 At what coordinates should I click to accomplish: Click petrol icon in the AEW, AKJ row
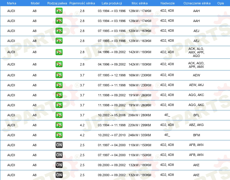pos(59,85)
